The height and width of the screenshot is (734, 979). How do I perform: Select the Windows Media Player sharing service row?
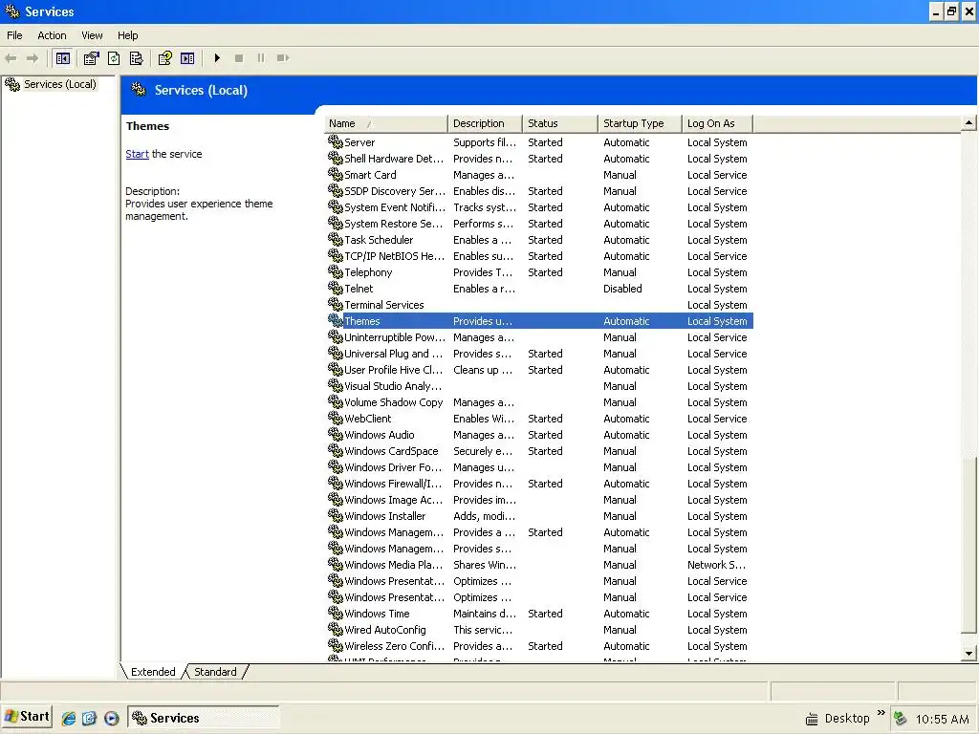[x=539, y=564]
